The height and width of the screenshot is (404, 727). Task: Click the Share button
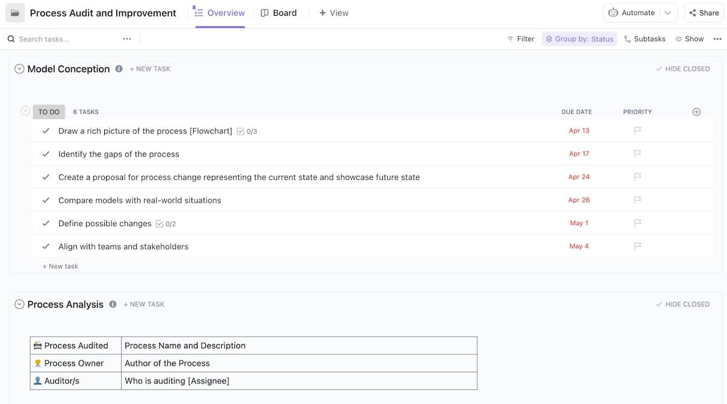coord(703,13)
